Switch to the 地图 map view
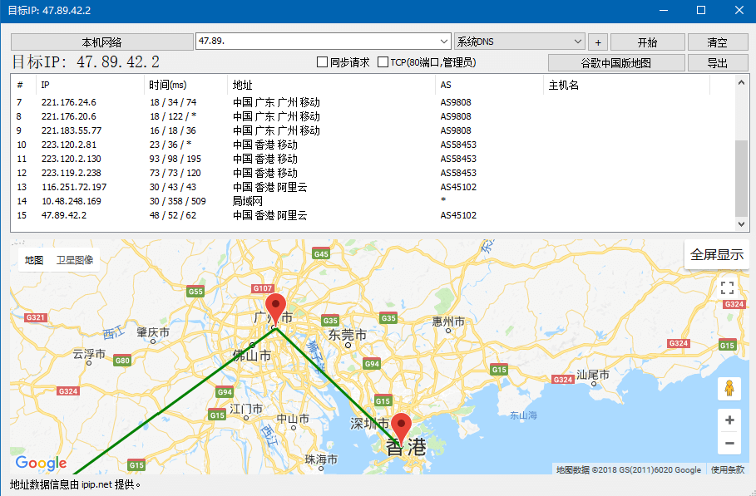This screenshot has height=496, width=756. point(34,260)
